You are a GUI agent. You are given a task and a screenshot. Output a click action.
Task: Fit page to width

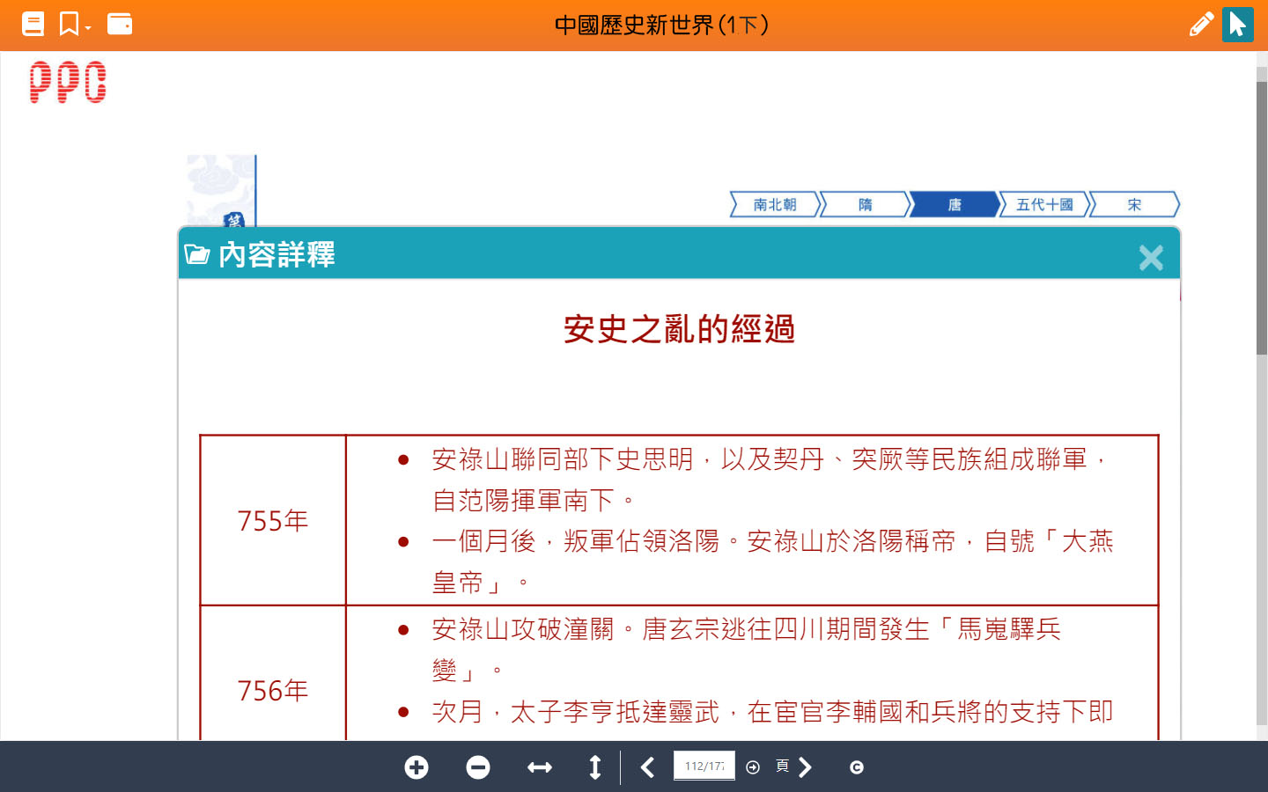(x=539, y=767)
